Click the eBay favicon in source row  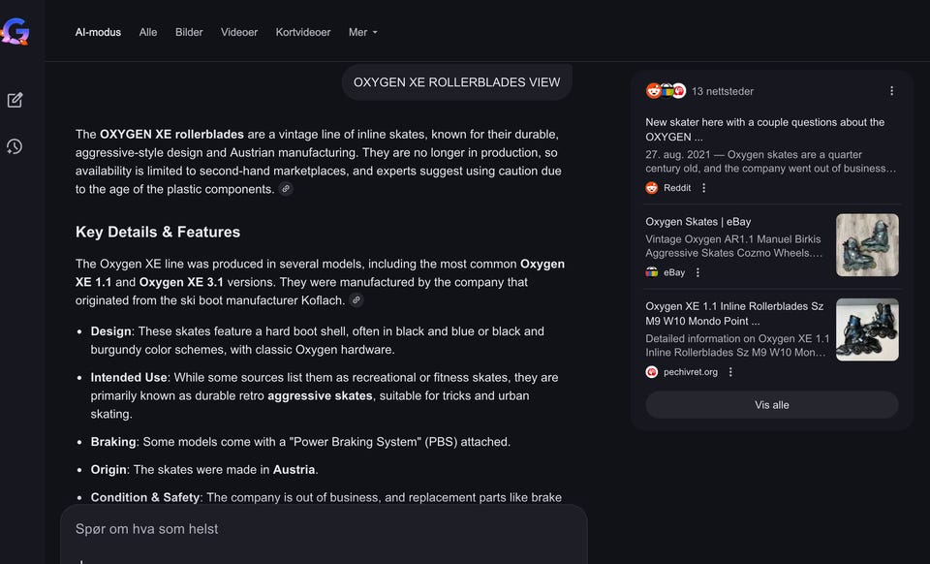tap(652, 272)
